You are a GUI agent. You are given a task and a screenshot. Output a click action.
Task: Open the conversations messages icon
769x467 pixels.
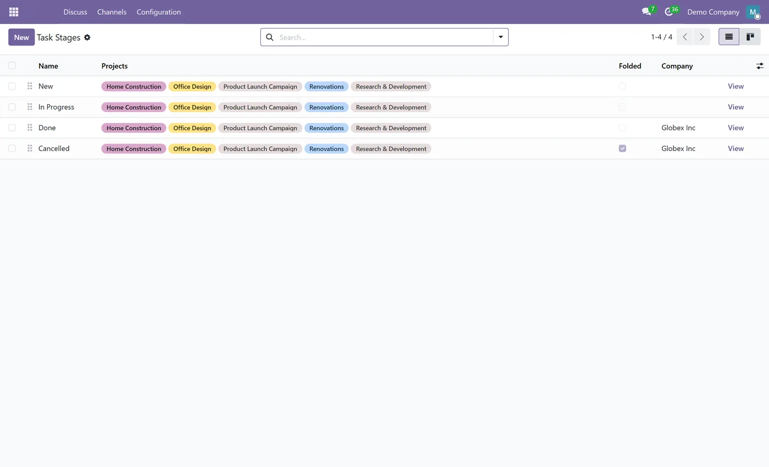click(647, 12)
